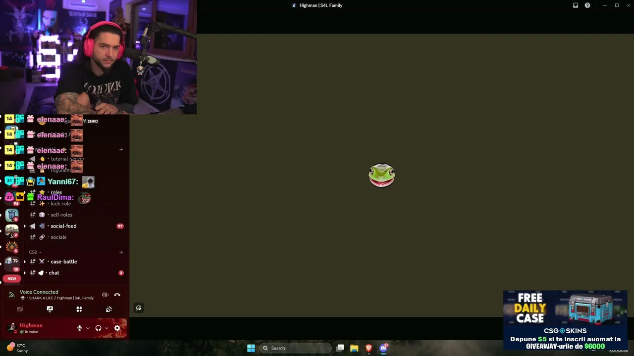Open the soundboard icon
Screen dimensions: 634x356
coord(109,309)
